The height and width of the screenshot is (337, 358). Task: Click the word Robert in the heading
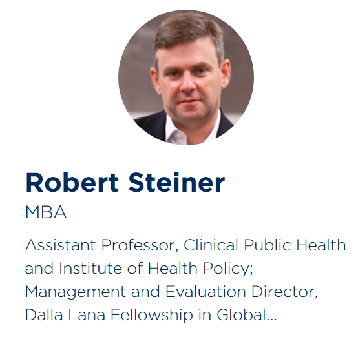[72, 183]
